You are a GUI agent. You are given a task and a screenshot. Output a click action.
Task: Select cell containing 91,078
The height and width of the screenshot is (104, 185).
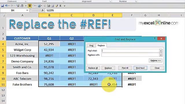[x=49, y=67]
